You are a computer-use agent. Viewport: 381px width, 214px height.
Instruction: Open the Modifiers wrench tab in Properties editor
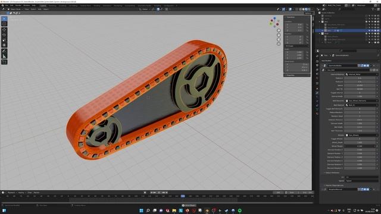317,93
